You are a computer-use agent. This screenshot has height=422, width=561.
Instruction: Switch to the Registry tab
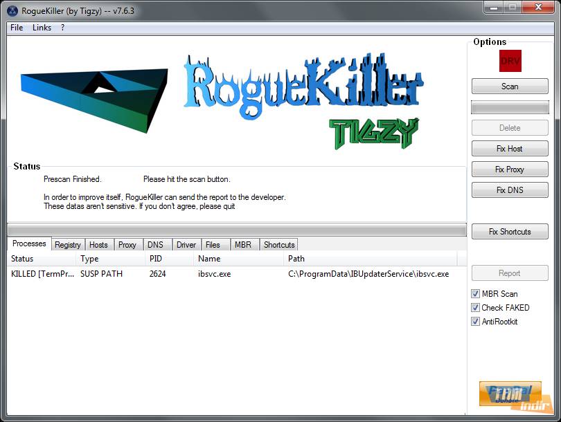(x=68, y=245)
